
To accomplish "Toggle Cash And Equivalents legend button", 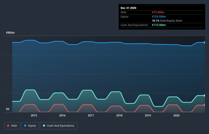I will pyautogui.click(x=59, y=126).
